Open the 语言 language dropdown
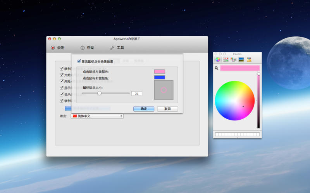Image resolution: width=310 pixels, height=193 pixels. coord(97,116)
